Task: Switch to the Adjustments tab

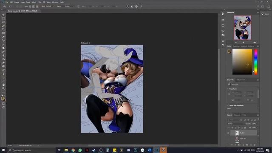Action: pos(241,80)
